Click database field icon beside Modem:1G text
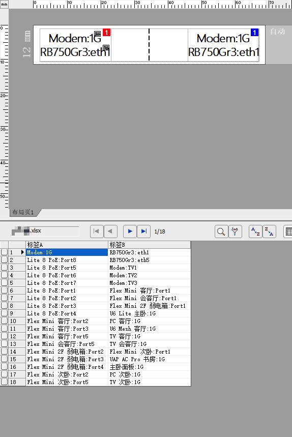 97,34
